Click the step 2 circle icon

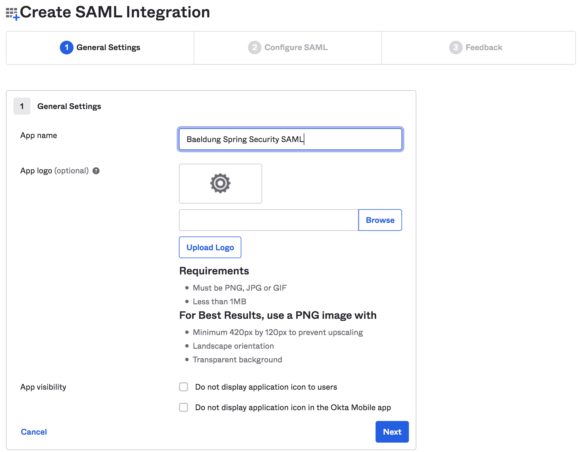pyautogui.click(x=254, y=48)
